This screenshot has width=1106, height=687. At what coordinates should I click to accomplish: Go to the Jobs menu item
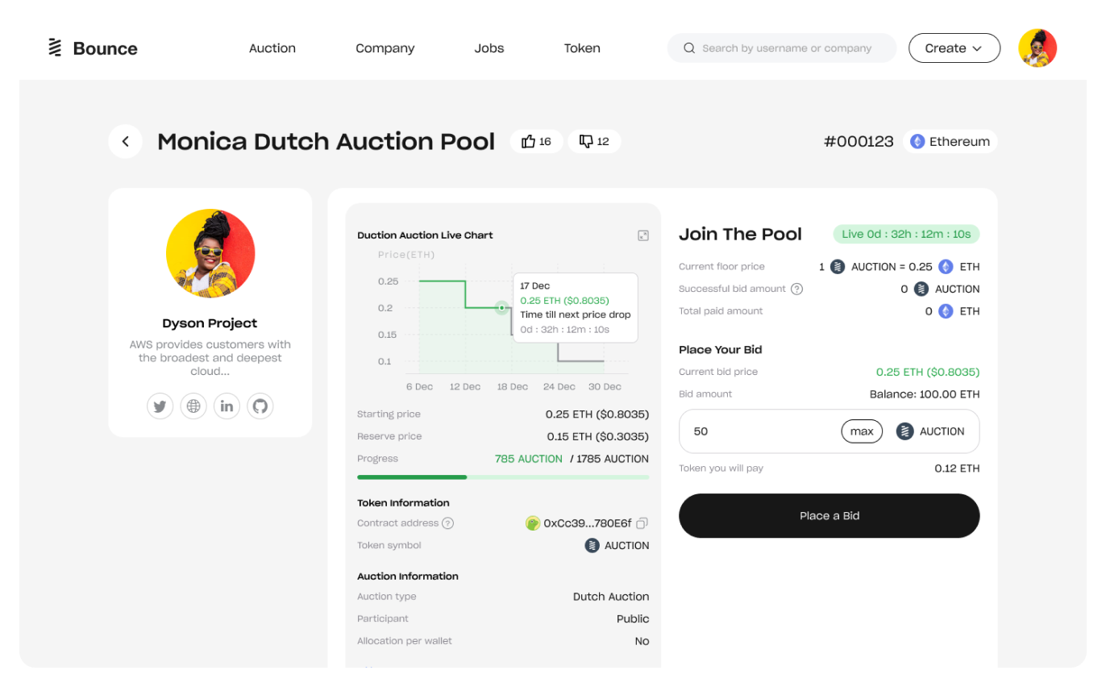(489, 48)
